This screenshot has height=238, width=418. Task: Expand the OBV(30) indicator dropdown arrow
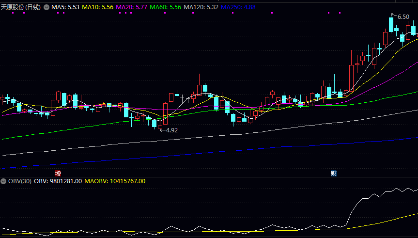(3, 181)
